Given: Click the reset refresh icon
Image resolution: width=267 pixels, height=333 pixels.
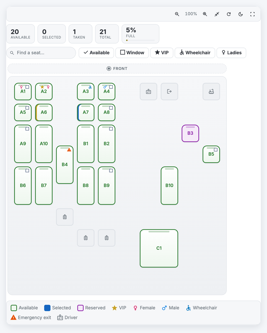Looking at the screenshot, I should pos(229,14).
